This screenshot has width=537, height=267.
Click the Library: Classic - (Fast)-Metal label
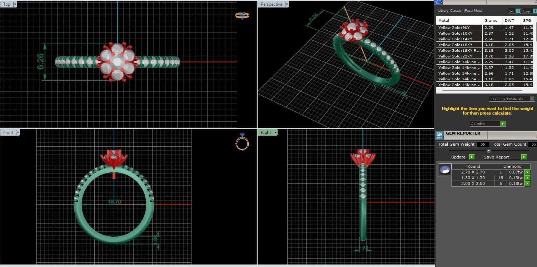pyautogui.click(x=460, y=11)
